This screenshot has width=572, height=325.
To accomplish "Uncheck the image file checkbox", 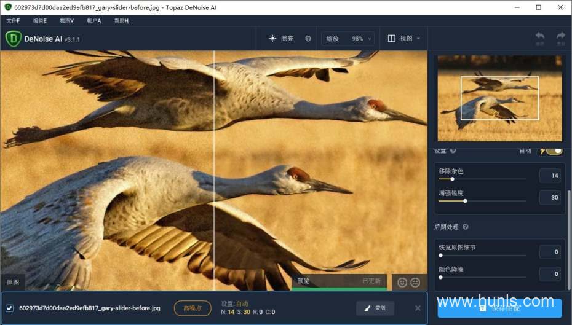I will (x=9, y=308).
